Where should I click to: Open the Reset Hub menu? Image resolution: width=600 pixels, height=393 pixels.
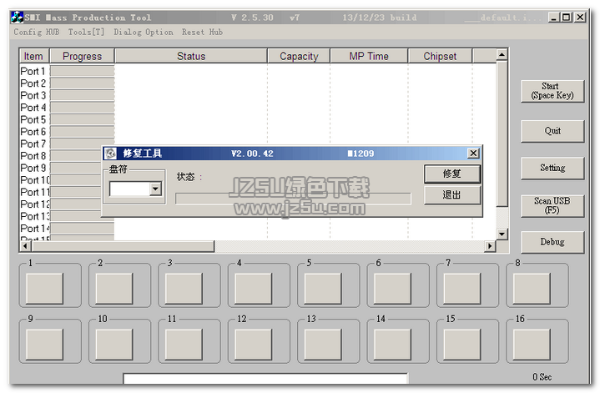pos(202,33)
